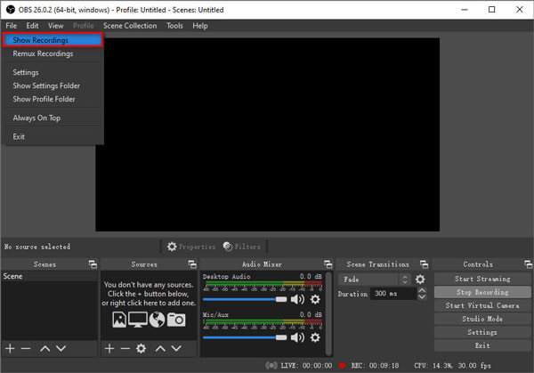Open the Edit menu
534x373 pixels.
pyautogui.click(x=32, y=26)
